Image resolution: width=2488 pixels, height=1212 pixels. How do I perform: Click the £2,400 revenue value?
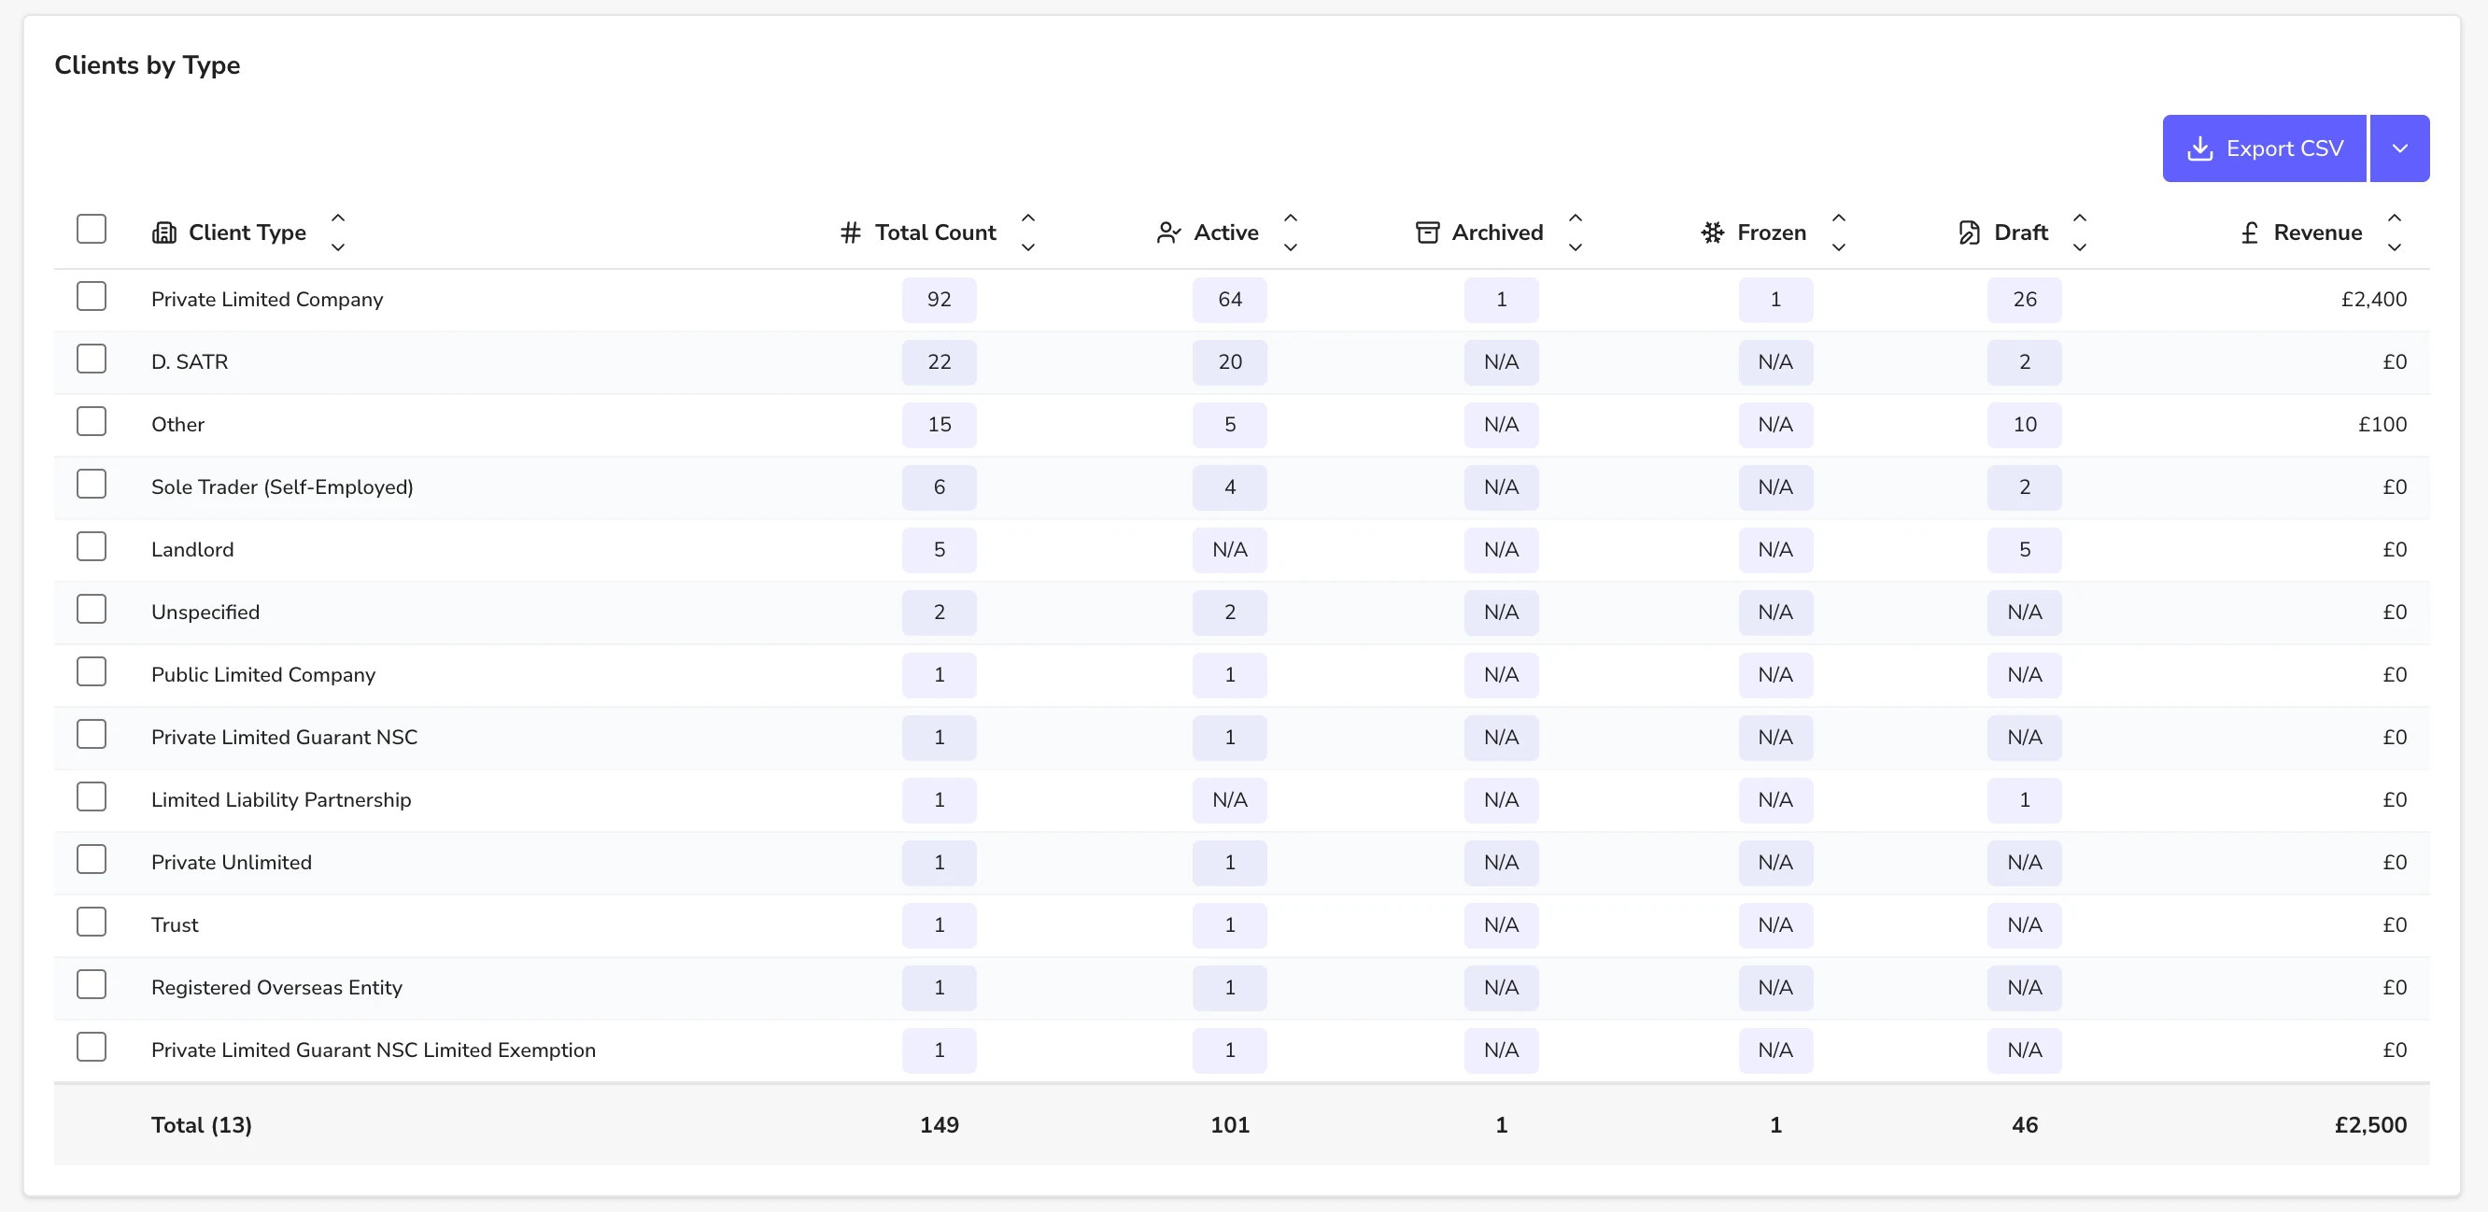tap(2373, 300)
